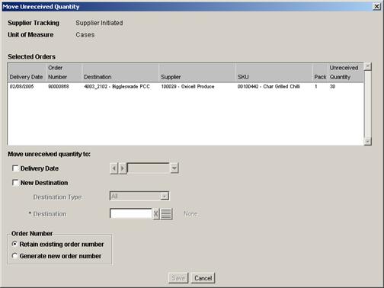Click the Order Number column header
The width and height of the screenshot is (384, 288).
tap(64, 72)
